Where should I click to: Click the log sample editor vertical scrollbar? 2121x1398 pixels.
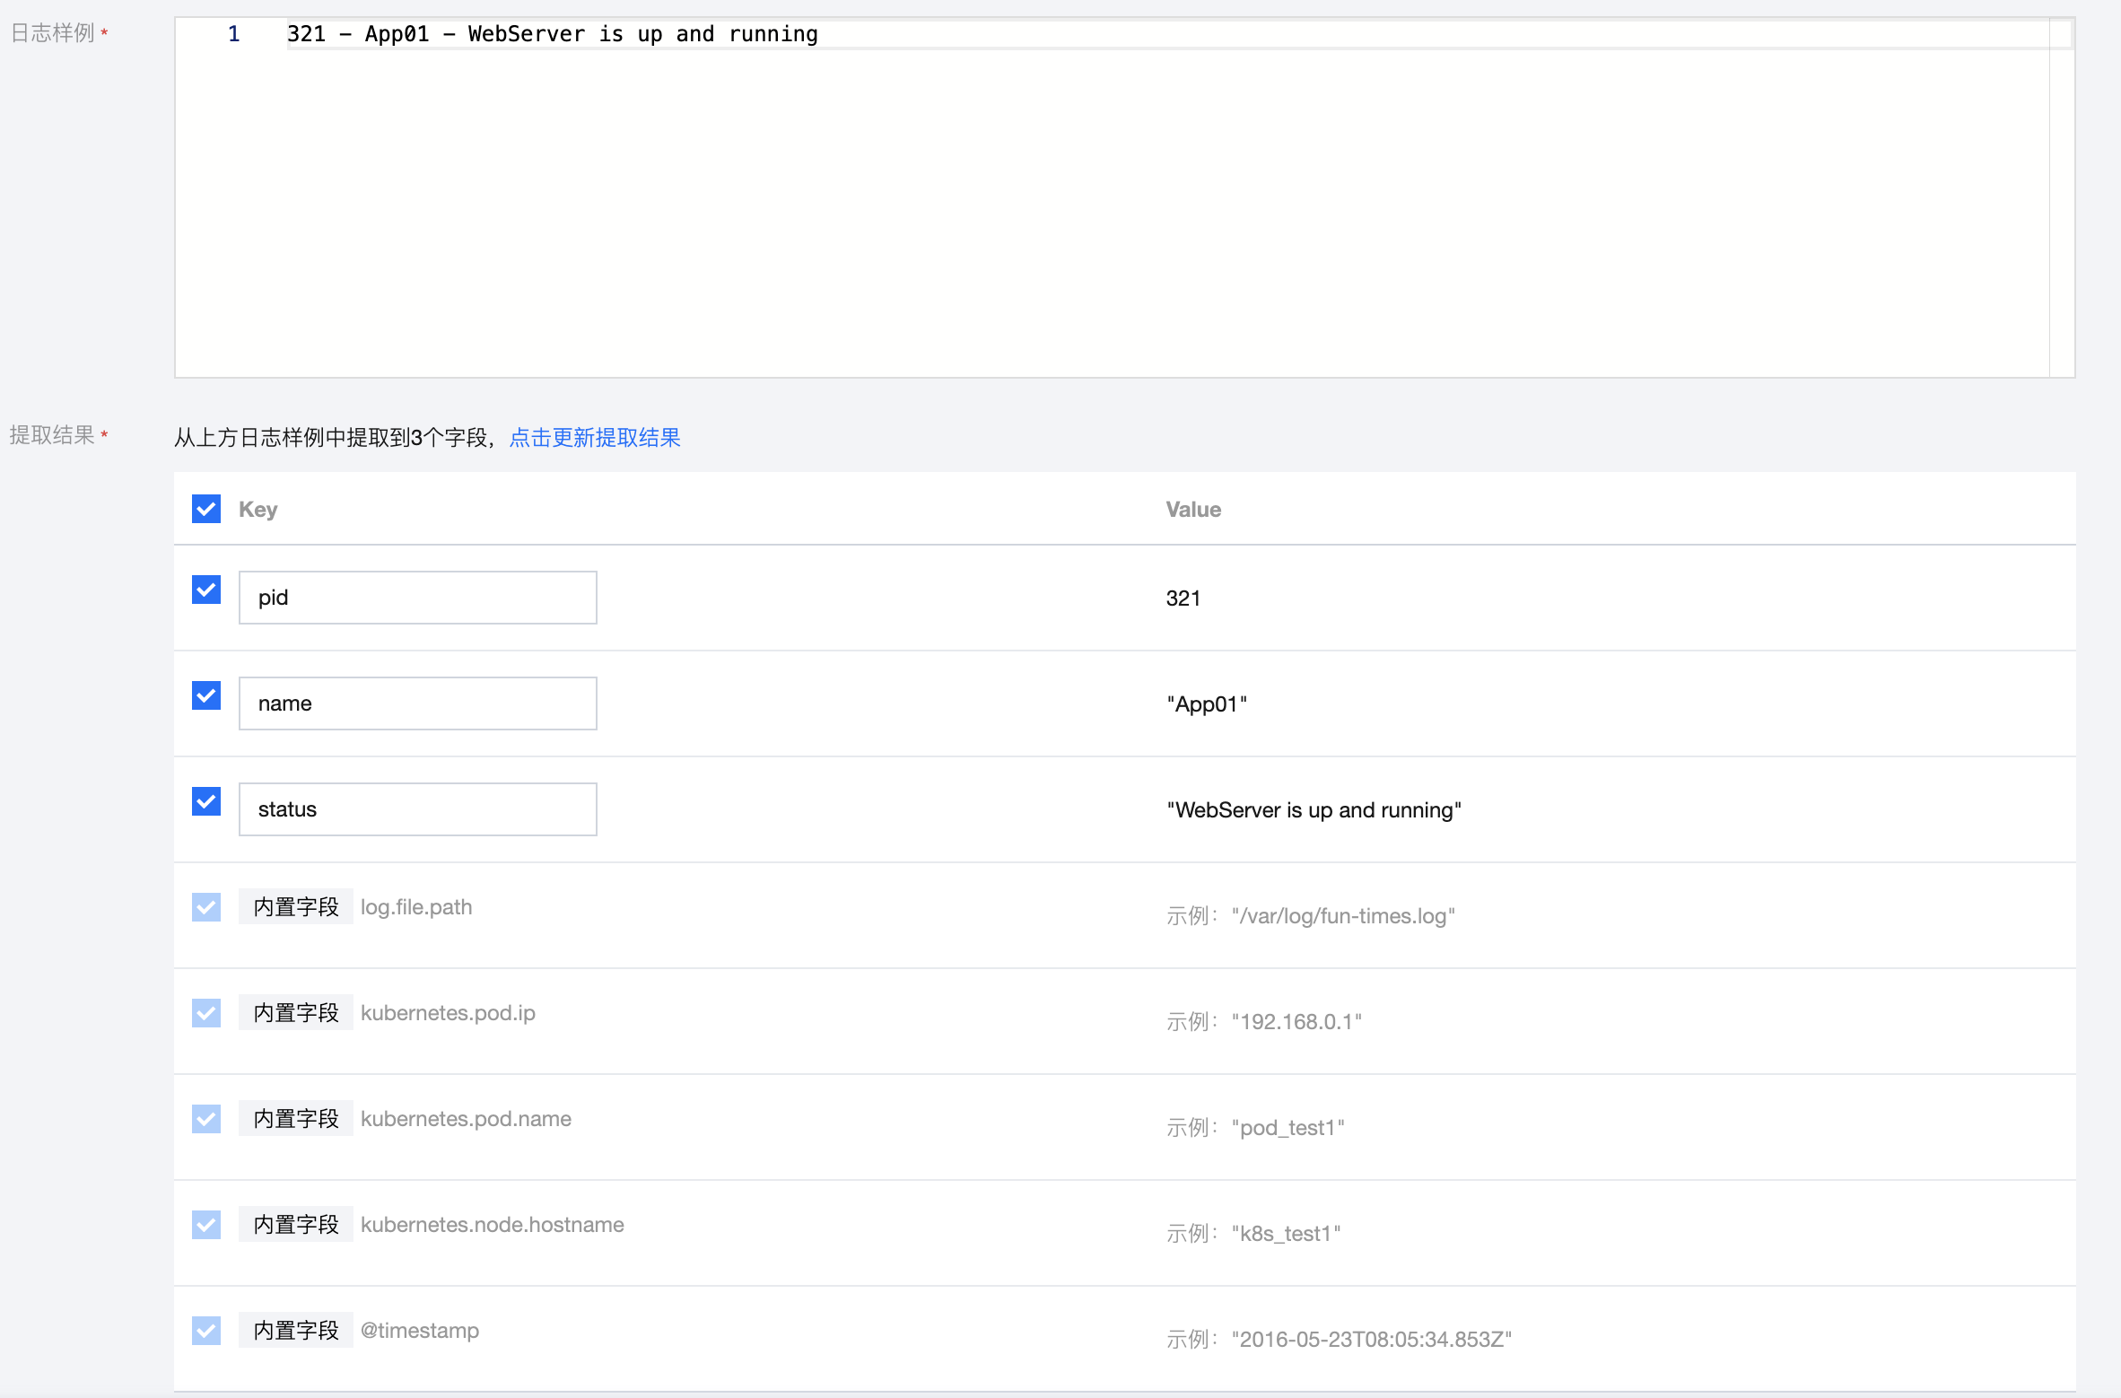pos(2062,197)
